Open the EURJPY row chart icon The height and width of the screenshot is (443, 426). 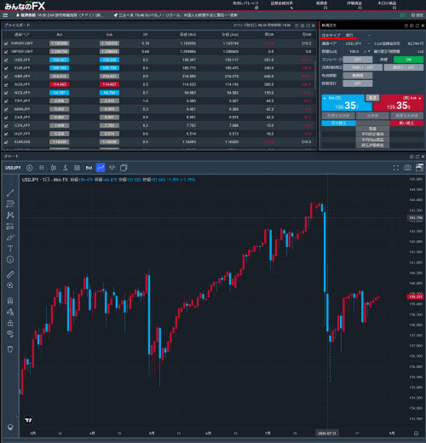point(6,68)
